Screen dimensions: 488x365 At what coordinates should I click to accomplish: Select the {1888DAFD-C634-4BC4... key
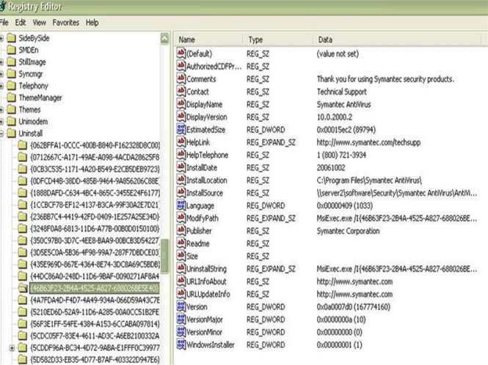tap(95, 193)
